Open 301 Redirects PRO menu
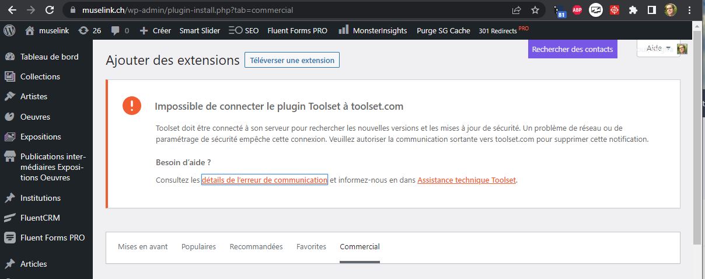705x279 pixels. (x=504, y=30)
